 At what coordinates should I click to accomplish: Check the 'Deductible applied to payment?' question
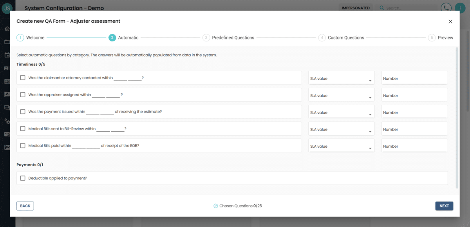point(23,178)
